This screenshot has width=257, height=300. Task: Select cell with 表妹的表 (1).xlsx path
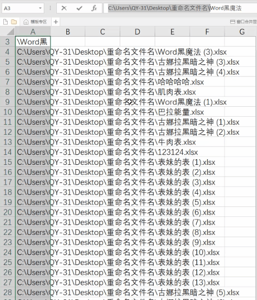coord(33,162)
